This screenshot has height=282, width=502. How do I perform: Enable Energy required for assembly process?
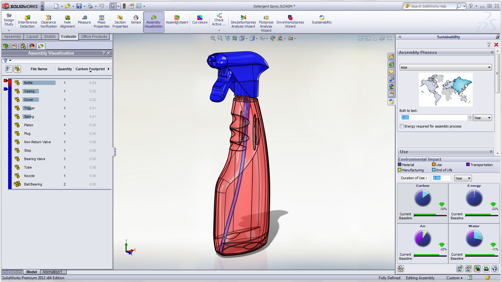tap(402, 126)
